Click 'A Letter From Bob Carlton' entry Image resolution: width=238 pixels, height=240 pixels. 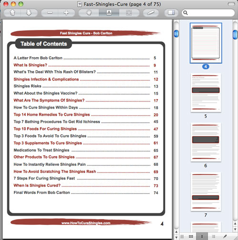point(38,58)
